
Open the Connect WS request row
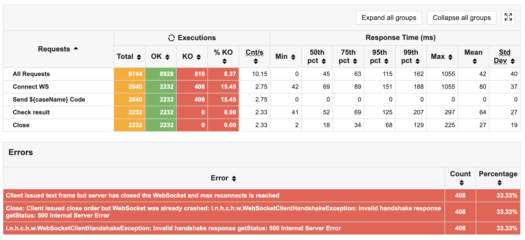pos(31,87)
